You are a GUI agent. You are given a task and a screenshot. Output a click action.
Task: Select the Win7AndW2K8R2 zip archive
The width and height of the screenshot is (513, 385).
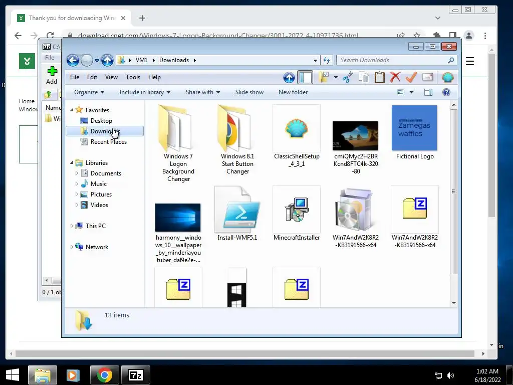(x=414, y=217)
